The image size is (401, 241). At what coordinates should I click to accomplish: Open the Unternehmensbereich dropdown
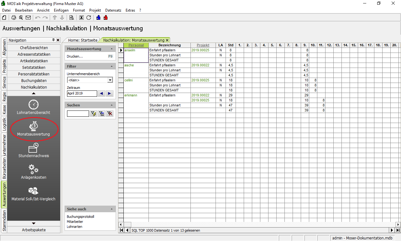pyautogui.click(x=110, y=80)
